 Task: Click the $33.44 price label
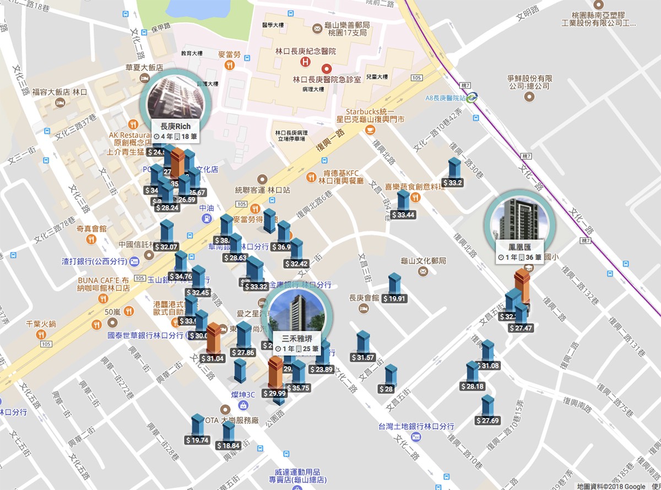click(403, 215)
